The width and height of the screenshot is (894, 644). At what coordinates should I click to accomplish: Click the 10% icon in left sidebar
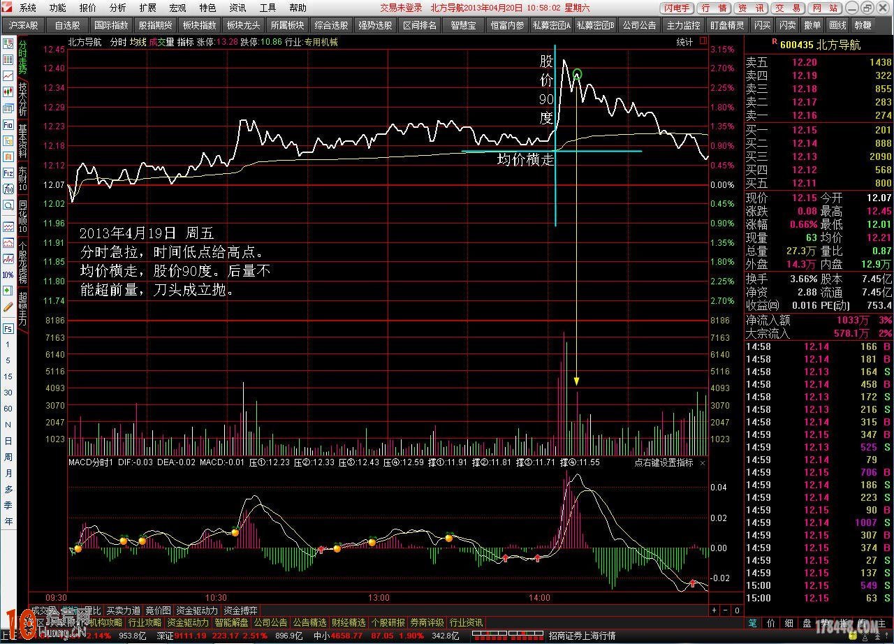pyautogui.click(x=8, y=275)
